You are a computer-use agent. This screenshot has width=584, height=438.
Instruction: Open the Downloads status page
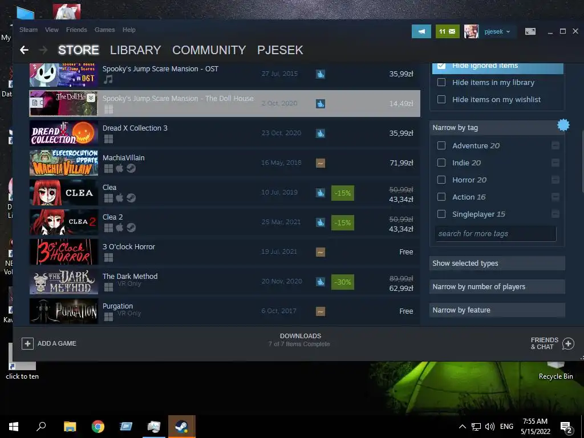[x=300, y=340]
